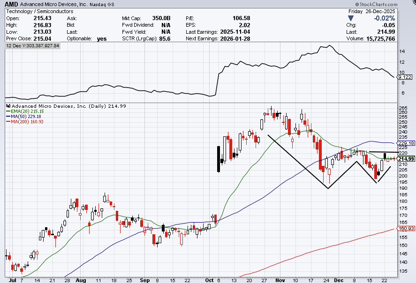Viewport: 416px width, 283px height.
Task: Click the Volume value 15,725,766
Action: click(381, 38)
